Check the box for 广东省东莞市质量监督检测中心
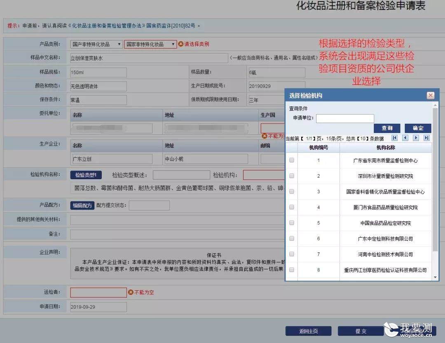The height and width of the screenshot is (343, 445). (291, 160)
